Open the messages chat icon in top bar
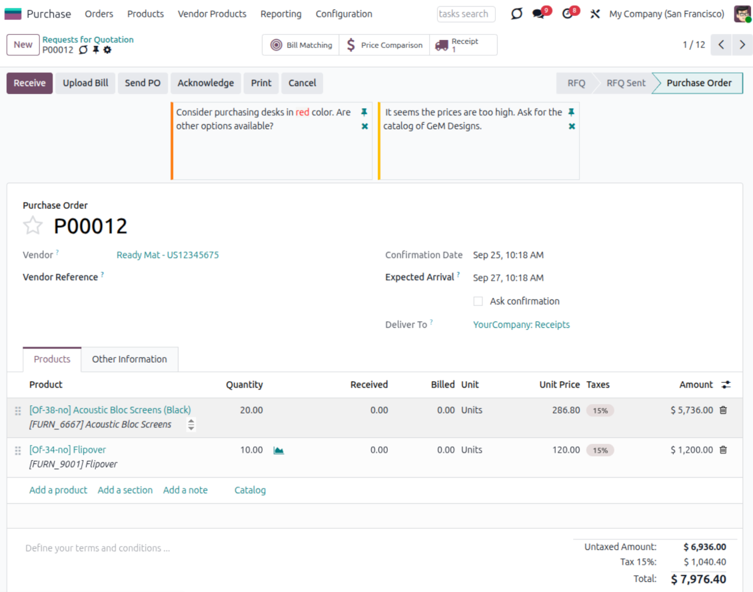Screen dimensions: 753x592 (538, 14)
